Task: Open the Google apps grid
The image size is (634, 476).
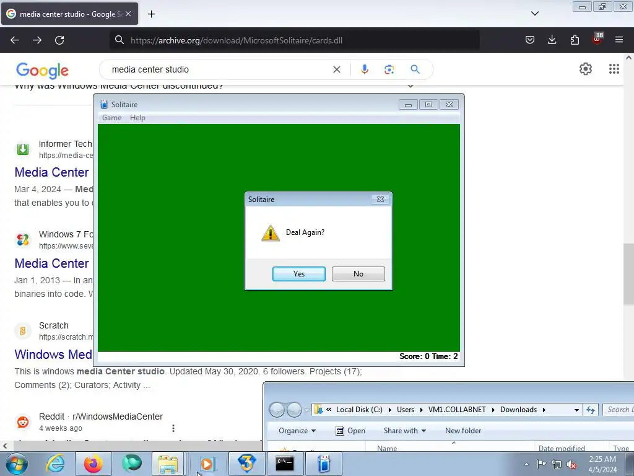Action: 614,69
